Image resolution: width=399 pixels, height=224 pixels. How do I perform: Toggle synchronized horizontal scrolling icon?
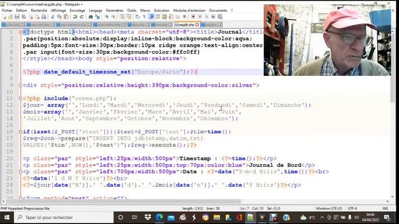coord(129,17)
